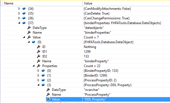Collapse the Properties Count = 22 node
Viewport: 170px width, 103px height.
(x=34, y=66)
